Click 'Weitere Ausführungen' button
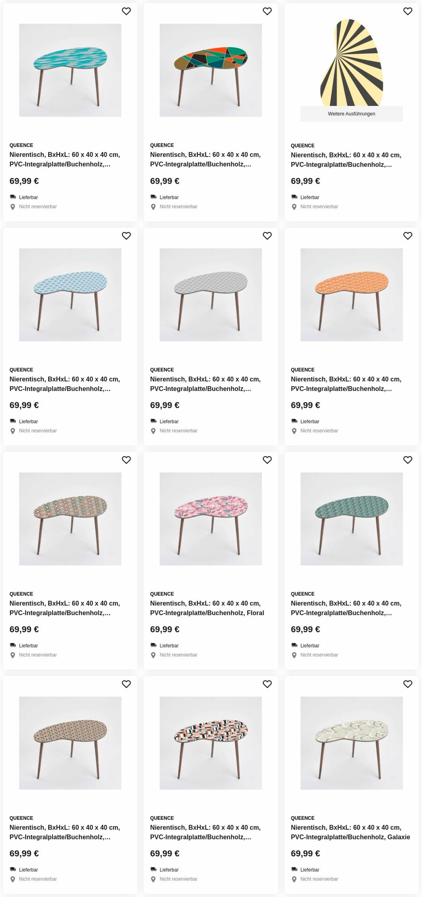The image size is (422, 897). click(x=351, y=114)
